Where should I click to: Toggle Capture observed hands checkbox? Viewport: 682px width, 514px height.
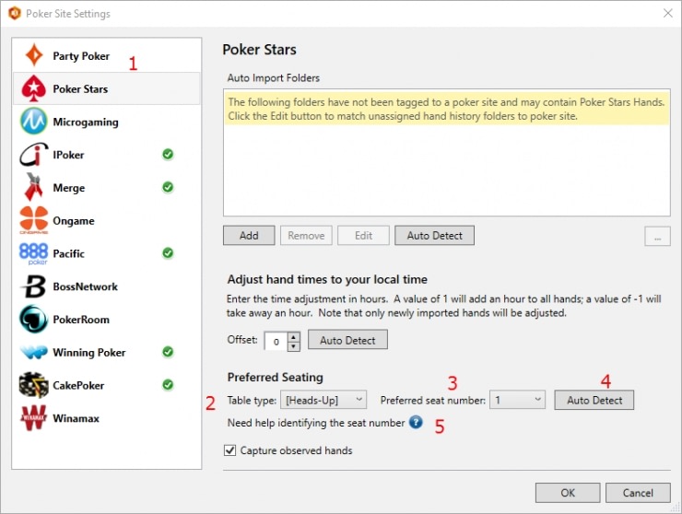230,450
